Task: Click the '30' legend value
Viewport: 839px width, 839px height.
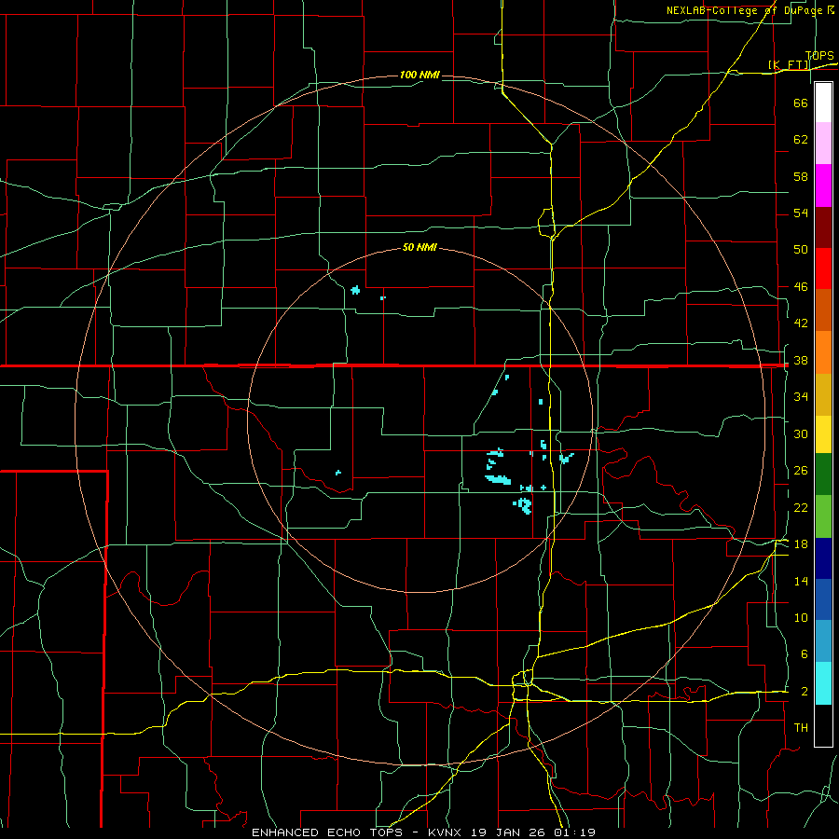Action: (801, 433)
